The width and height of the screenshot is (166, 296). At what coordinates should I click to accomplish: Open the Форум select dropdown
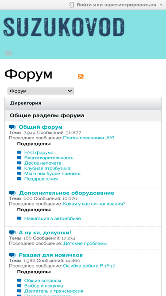(40, 91)
